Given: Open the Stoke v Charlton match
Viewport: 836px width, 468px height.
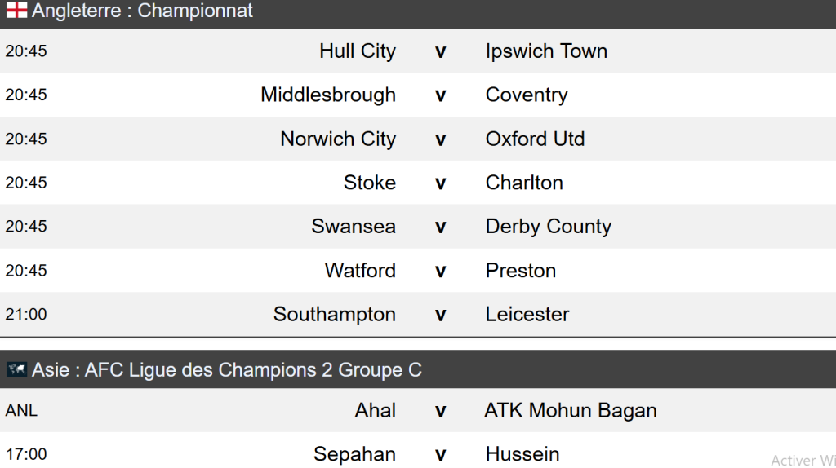Looking at the screenshot, I should pos(441,183).
